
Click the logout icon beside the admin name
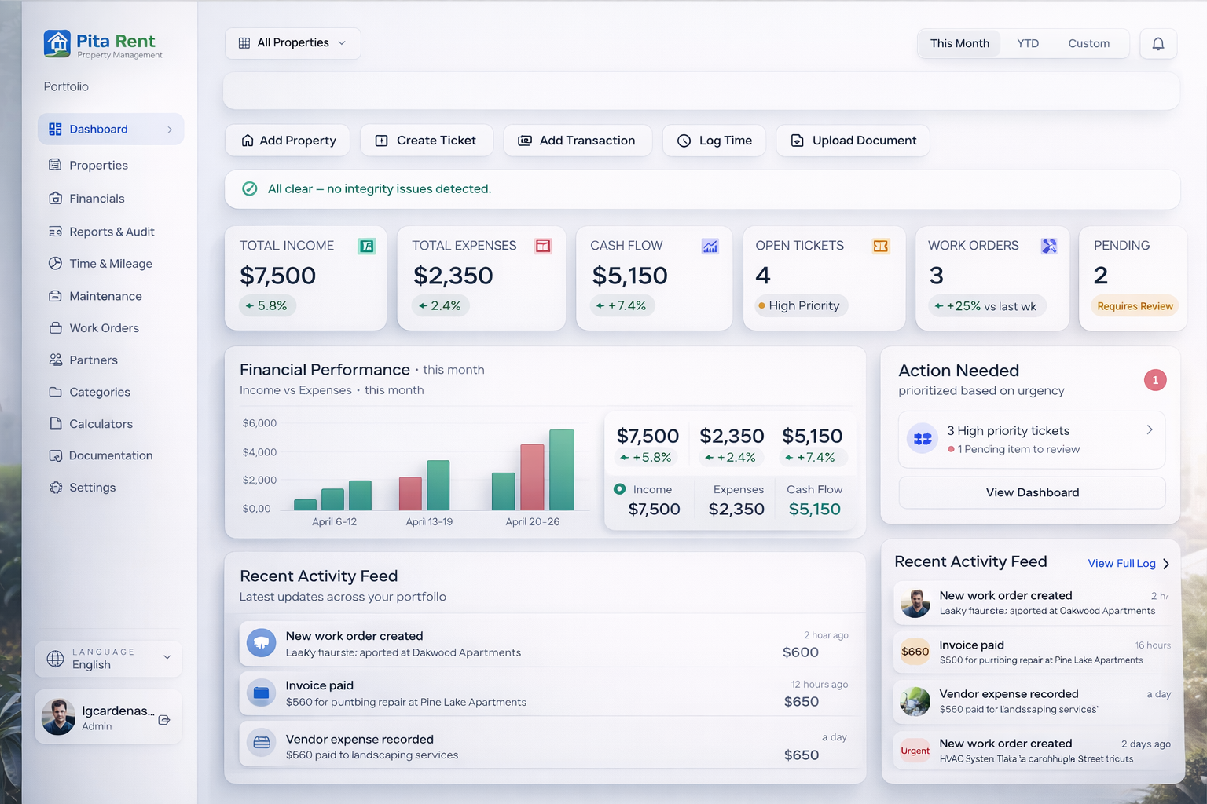pos(163,718)
